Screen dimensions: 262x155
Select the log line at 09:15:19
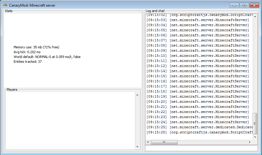tap(198, 96)
